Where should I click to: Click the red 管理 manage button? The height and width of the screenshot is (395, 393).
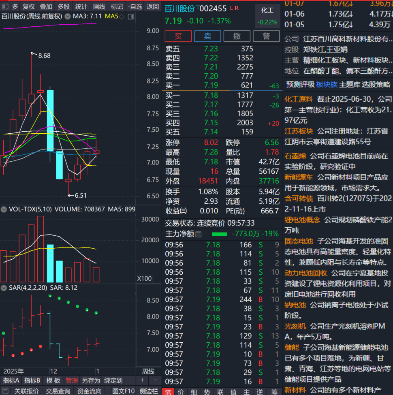point(72,380)
